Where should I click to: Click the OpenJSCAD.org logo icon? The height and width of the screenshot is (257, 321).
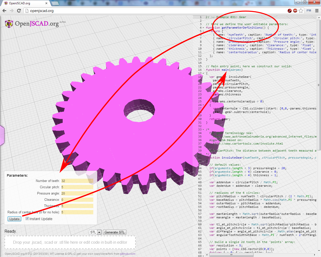9,24
